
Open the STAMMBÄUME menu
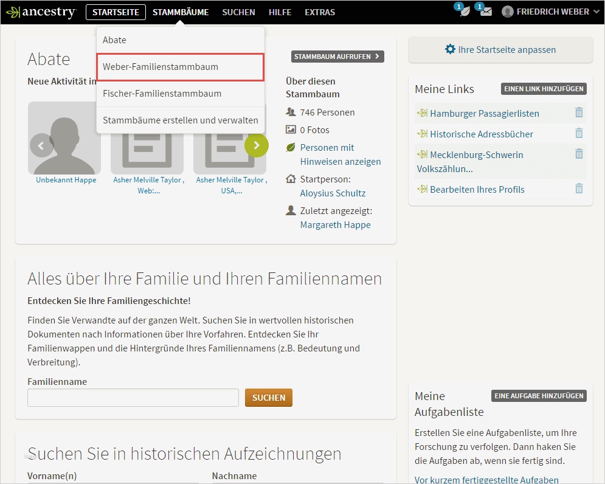point(181,12)
